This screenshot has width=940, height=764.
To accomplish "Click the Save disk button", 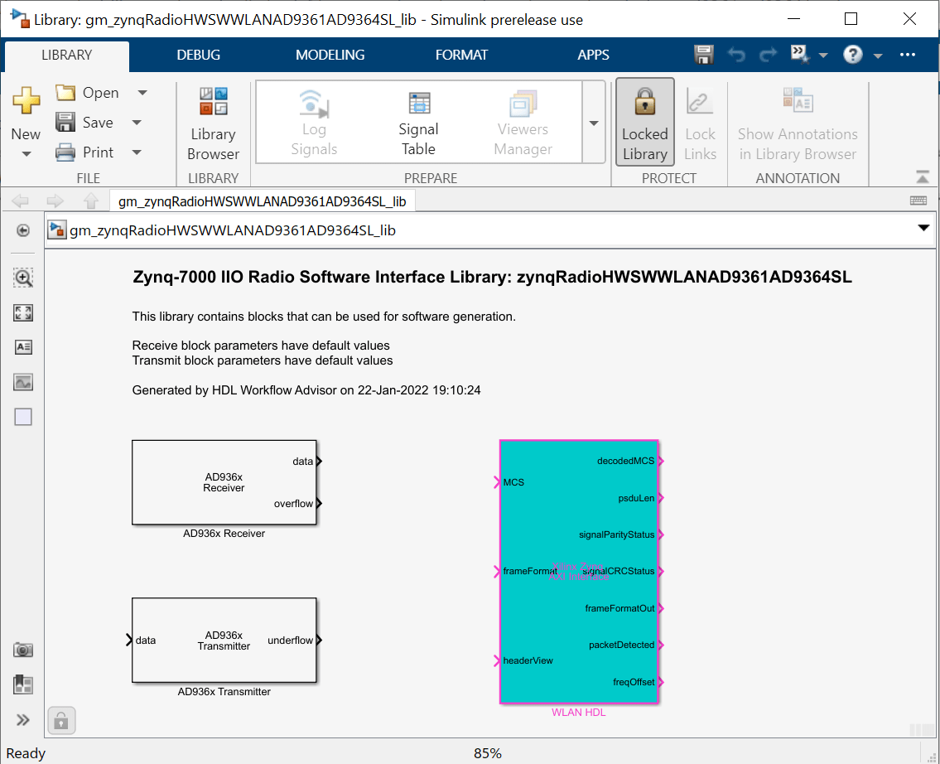I will point(84,123).
